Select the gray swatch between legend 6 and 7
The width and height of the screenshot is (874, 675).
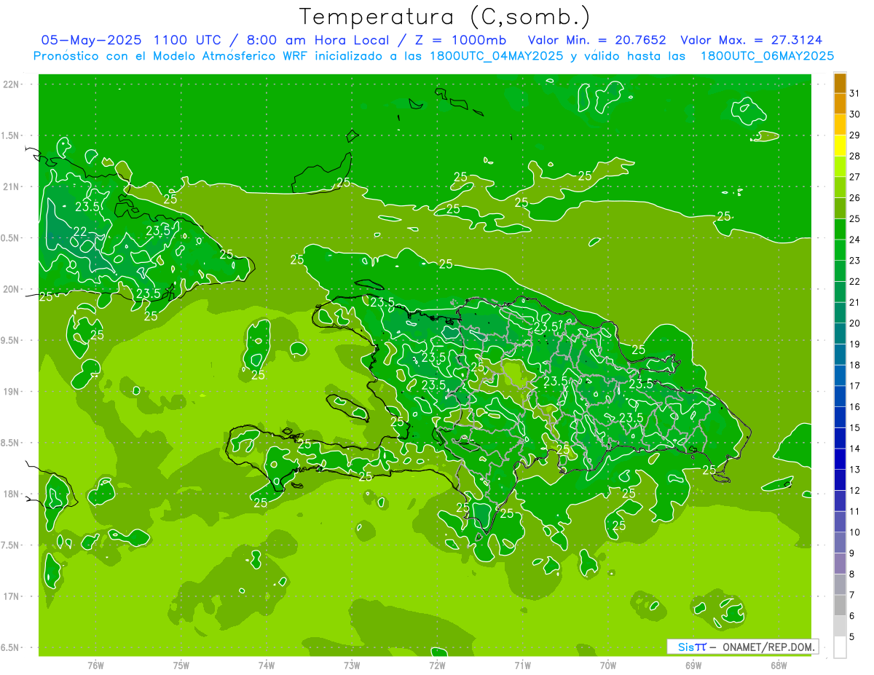click(x=840, y=604)
